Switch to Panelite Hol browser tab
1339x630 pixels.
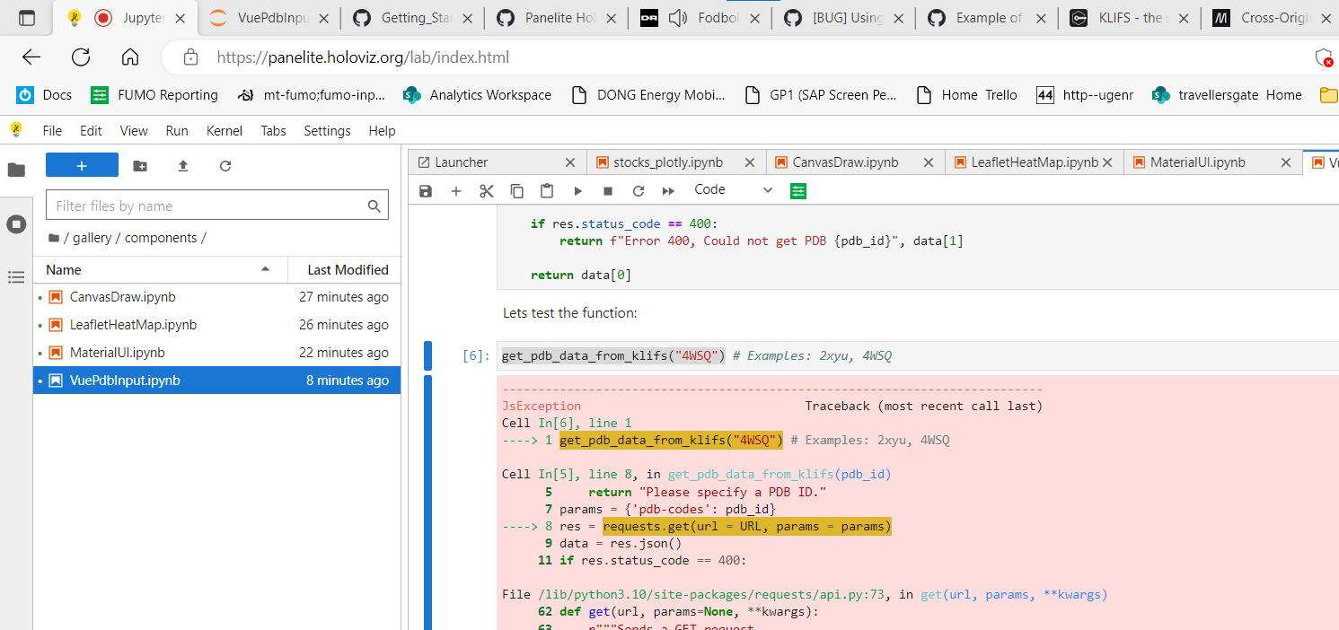554,18
